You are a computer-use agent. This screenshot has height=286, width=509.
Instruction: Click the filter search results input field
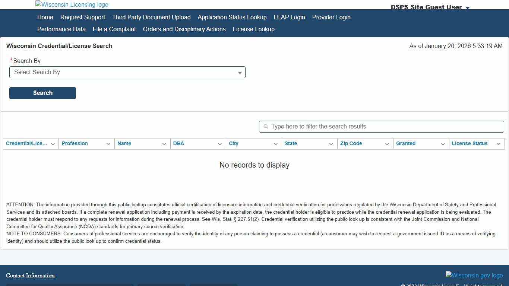click(x=381, y=127)
